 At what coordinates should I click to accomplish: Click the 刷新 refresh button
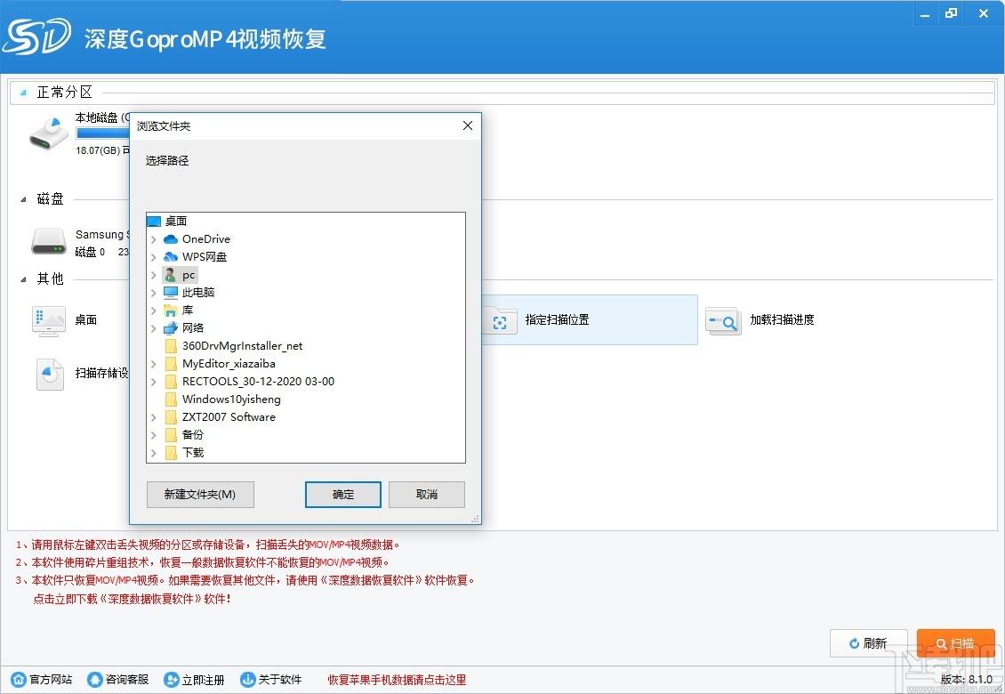pos(868,643)
